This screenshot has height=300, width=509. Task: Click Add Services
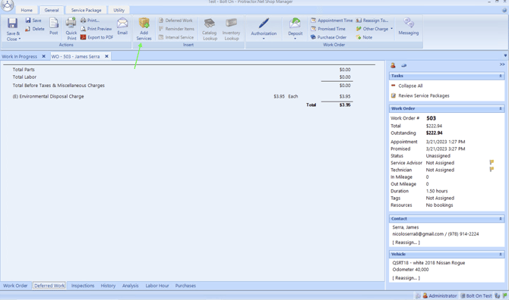(144, 29)
